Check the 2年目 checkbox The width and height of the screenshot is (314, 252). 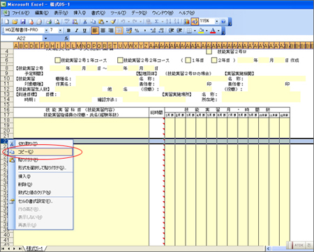coord(214,60)
